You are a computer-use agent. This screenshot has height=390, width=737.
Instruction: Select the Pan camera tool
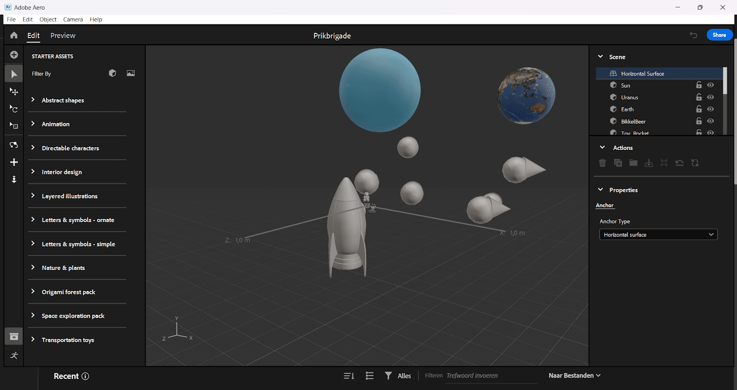pos(14,162)
